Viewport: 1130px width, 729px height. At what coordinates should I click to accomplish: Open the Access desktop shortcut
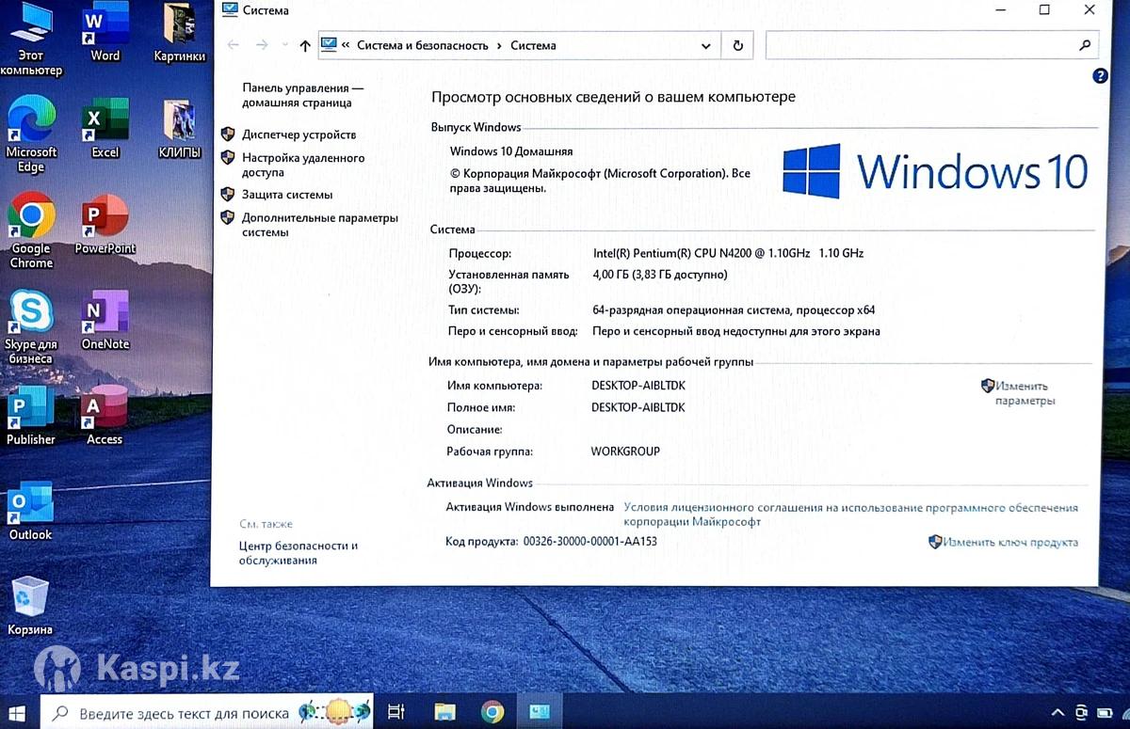105,417
